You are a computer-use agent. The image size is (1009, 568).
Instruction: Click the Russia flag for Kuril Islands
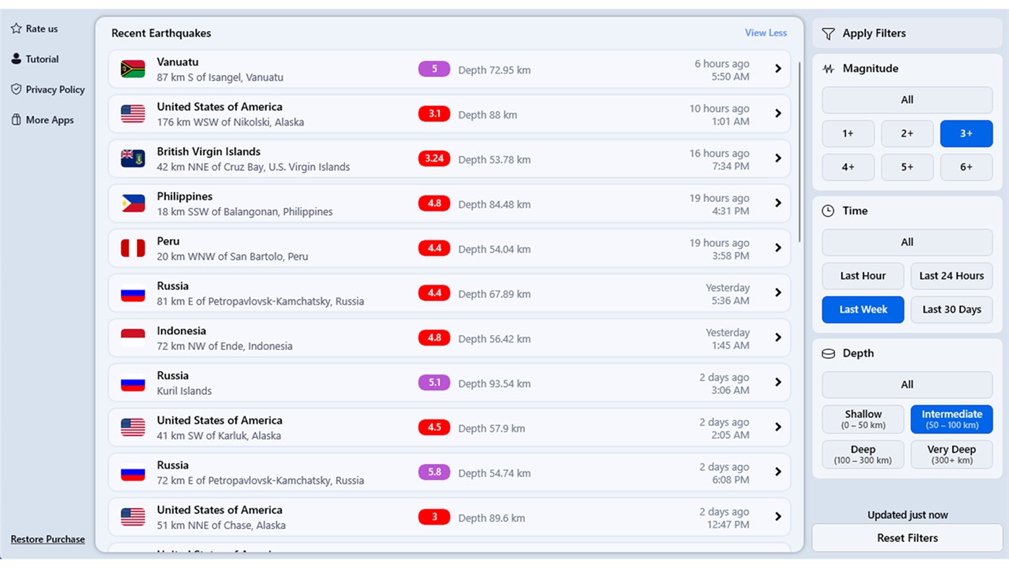coord(133,383)
